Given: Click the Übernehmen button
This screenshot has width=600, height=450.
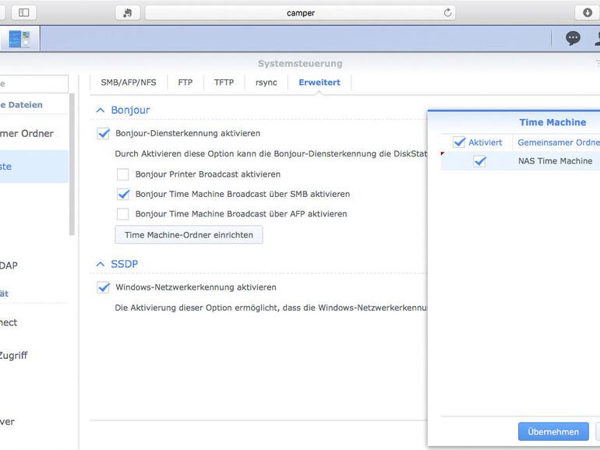Looking at the screenshot, I should click(x=553, y=431).
